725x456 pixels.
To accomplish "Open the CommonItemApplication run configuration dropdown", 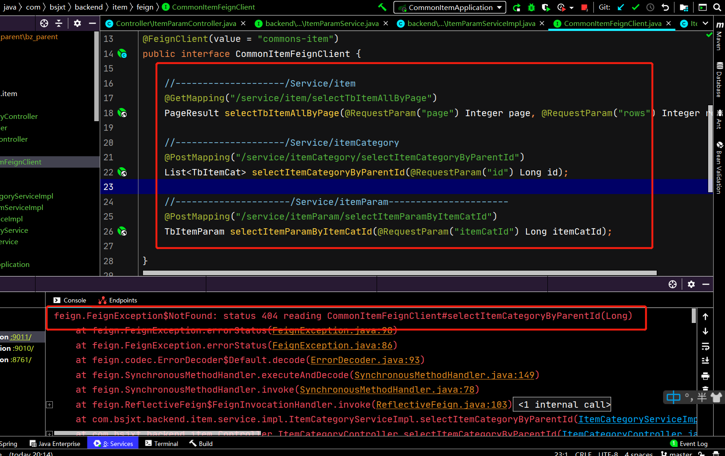I will (x=450, y=7).
